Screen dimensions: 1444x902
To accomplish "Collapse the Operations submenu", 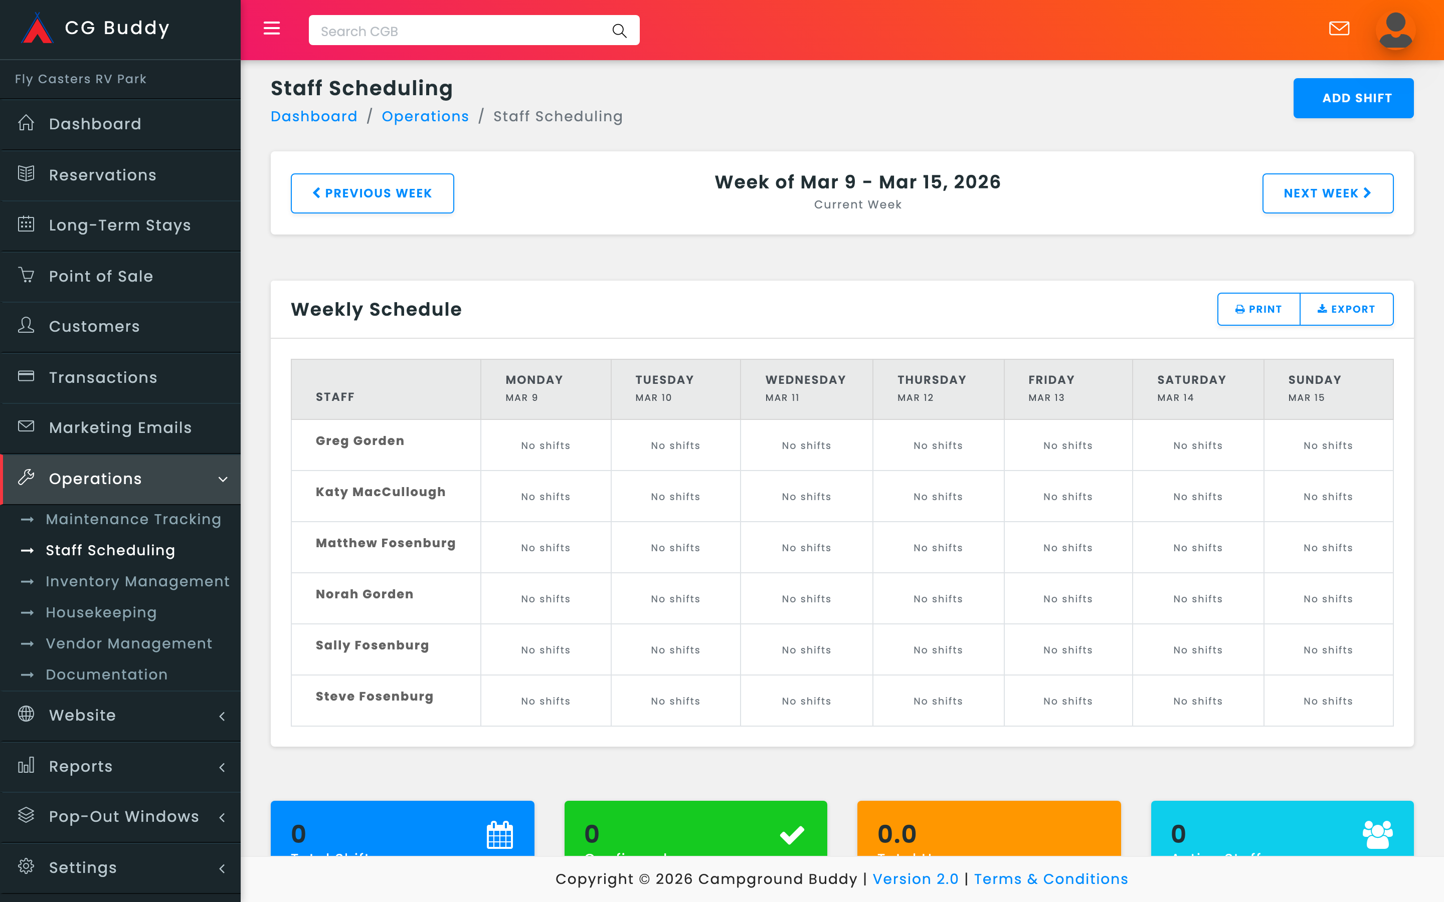I will (223, 479).
